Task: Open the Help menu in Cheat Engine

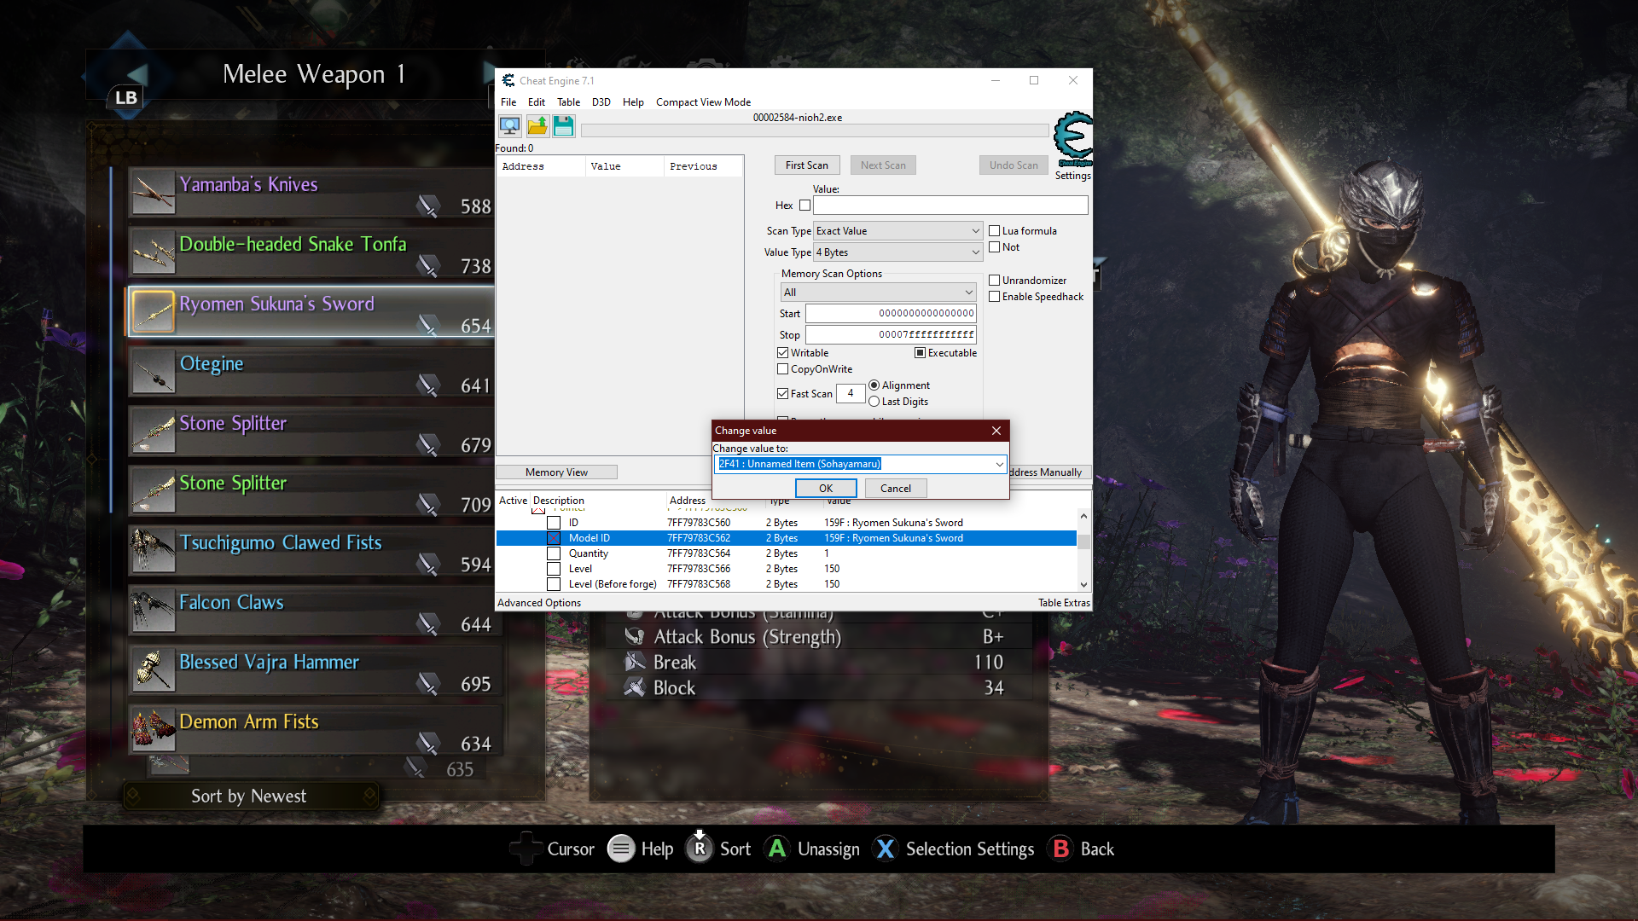Action: coord(633,101)
